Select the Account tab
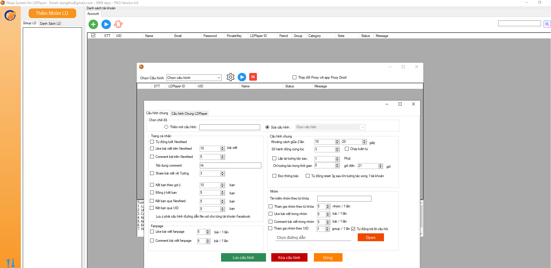This screenshot has height=268, width=551. pyautogui.click(x=93, y=14)
